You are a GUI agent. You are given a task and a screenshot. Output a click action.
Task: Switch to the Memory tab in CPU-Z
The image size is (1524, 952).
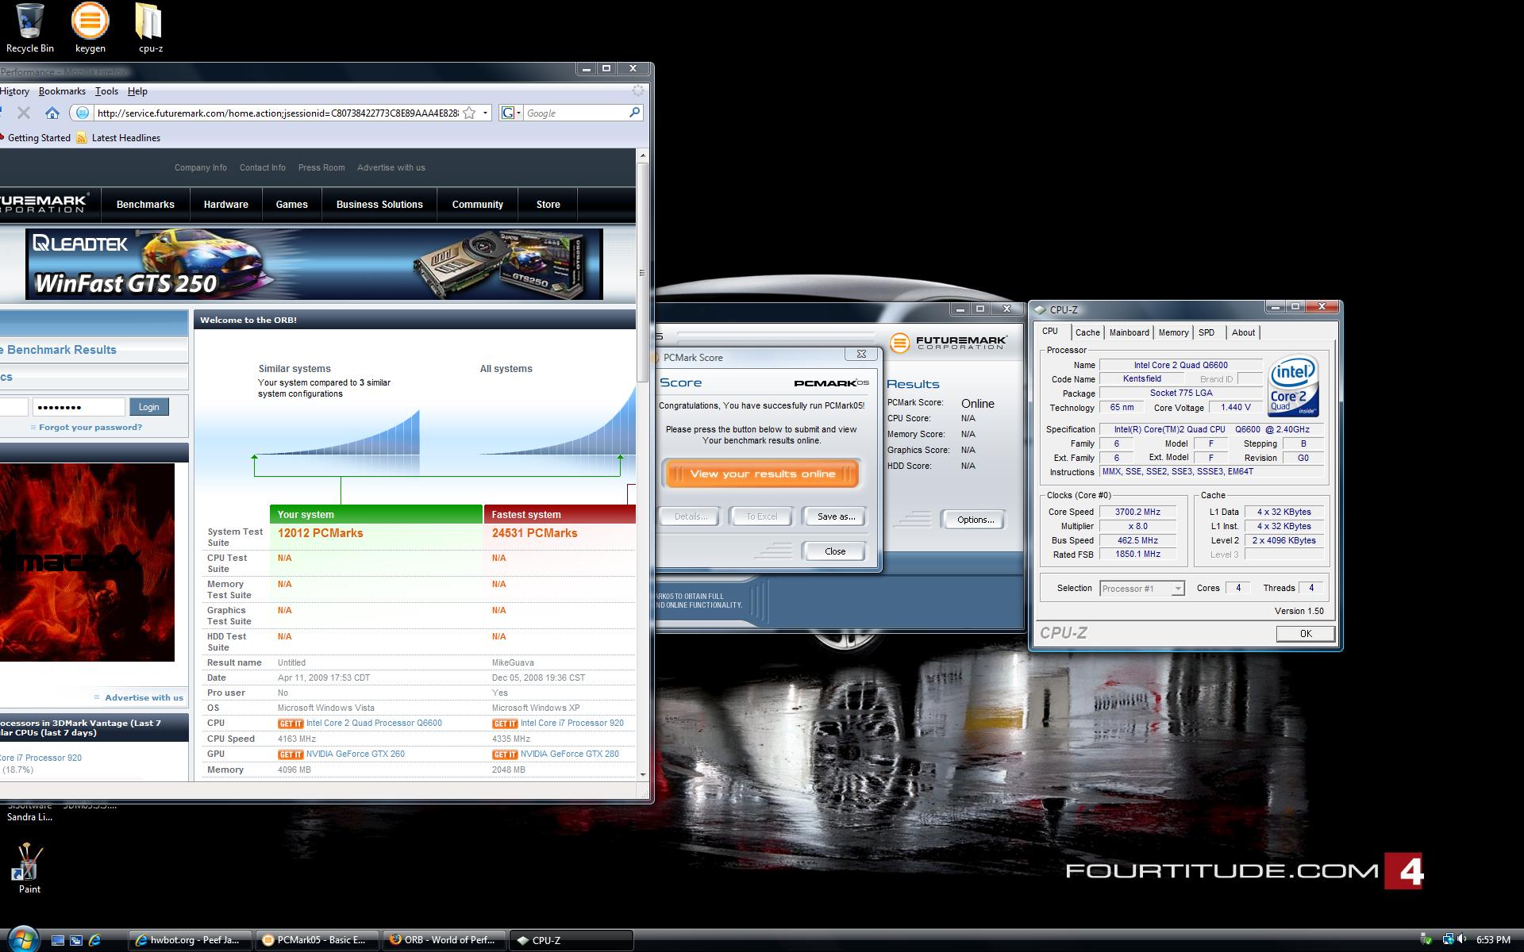(x=1173, y=332)
